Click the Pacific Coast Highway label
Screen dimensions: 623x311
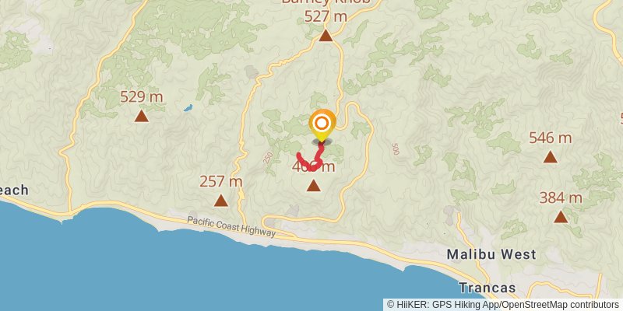(x=231, y=226)
